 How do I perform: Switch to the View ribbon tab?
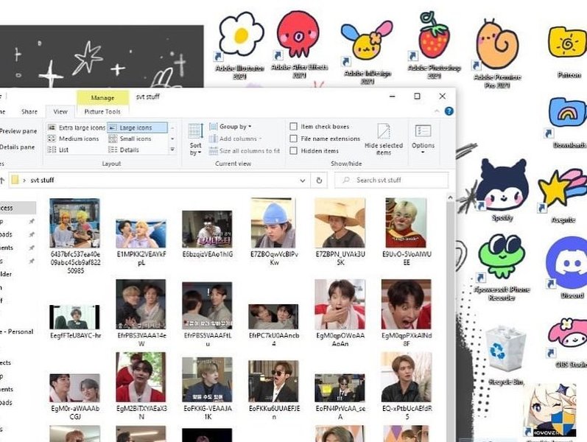[x=60, y=112]
